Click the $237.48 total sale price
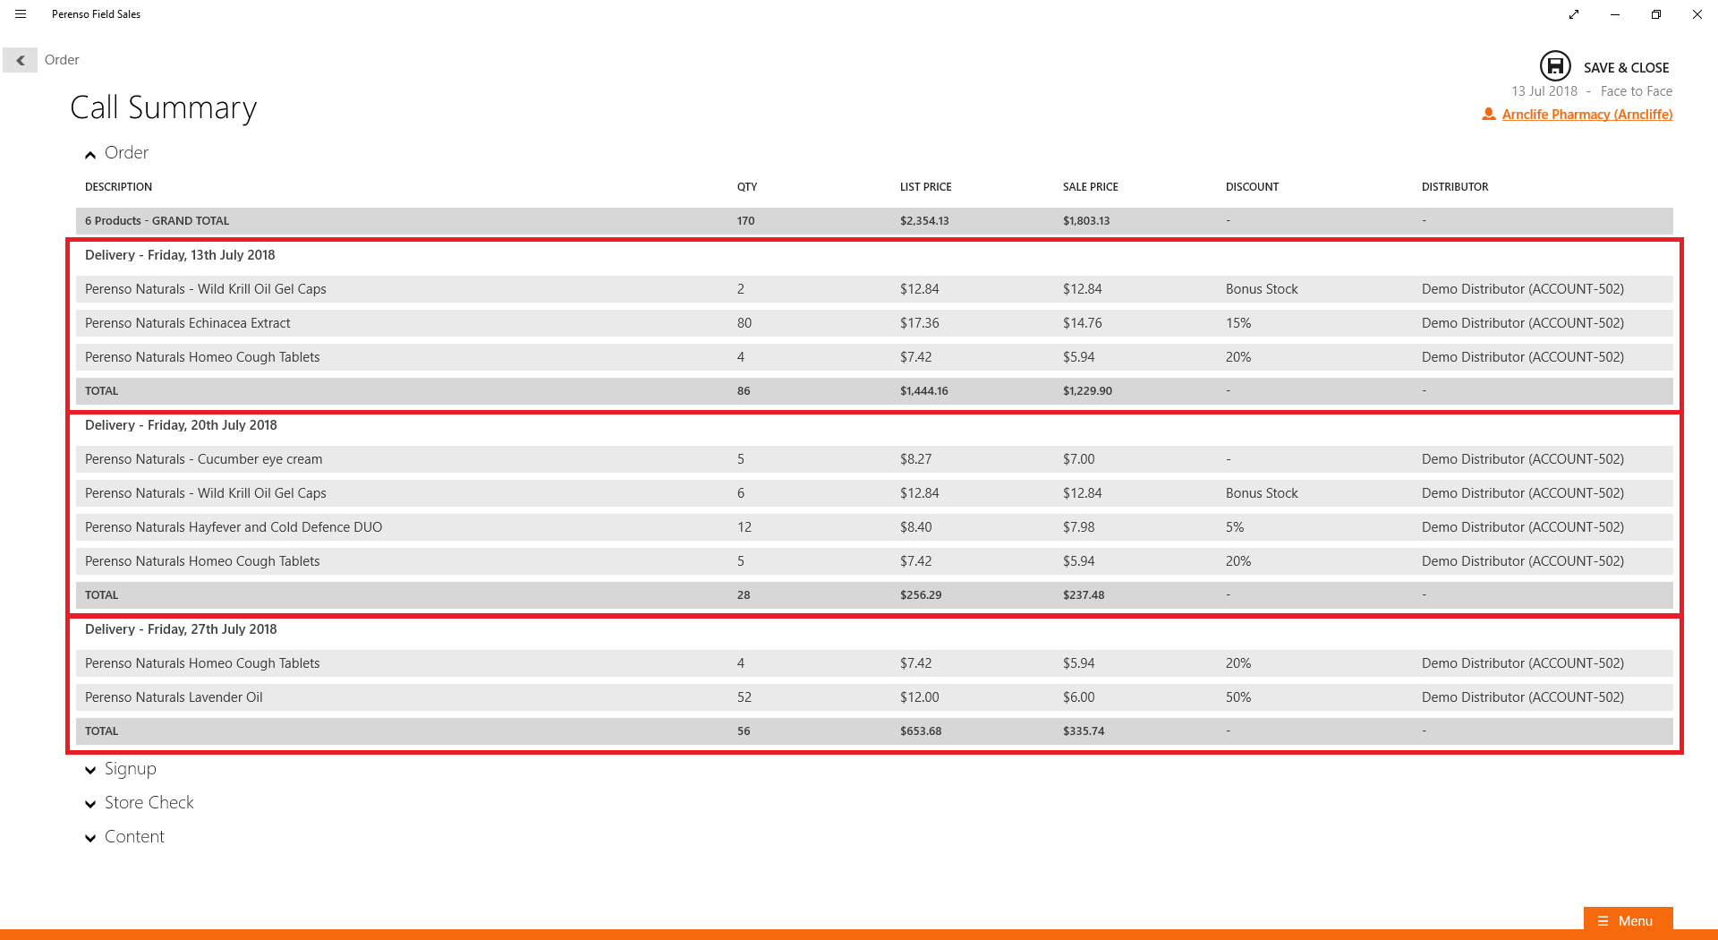Screen dimensions: 1718x940 [1084, 595]
